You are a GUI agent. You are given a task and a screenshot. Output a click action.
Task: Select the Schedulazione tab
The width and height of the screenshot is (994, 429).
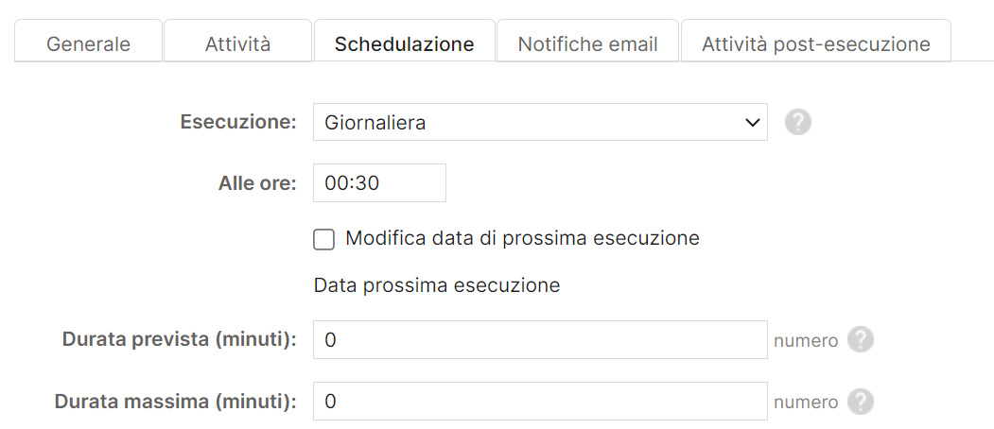pyautogui.click(x=404, y=43)
